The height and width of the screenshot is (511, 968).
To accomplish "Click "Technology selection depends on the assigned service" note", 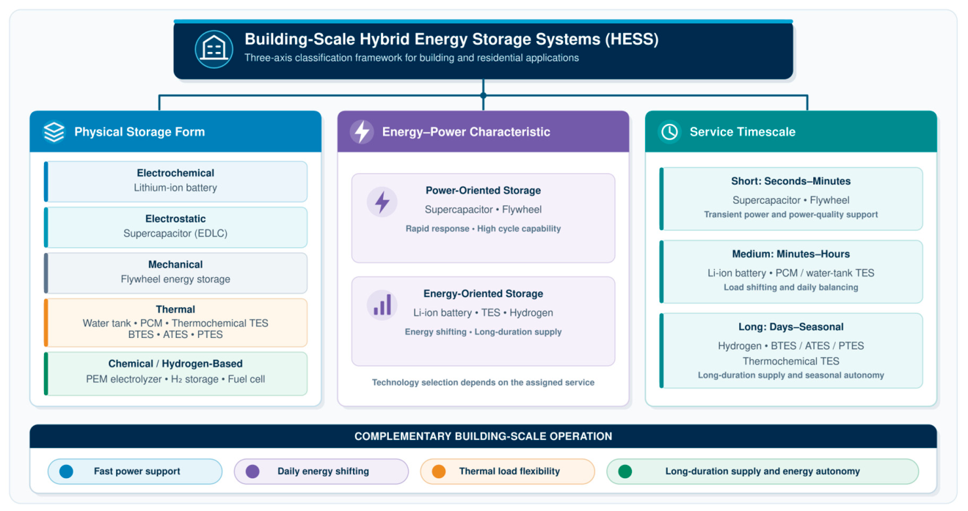I will click(483, 383).
